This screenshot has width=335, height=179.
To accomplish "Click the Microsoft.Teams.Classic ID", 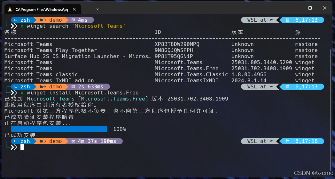I will pyautogui.click(x=191, y=74).
